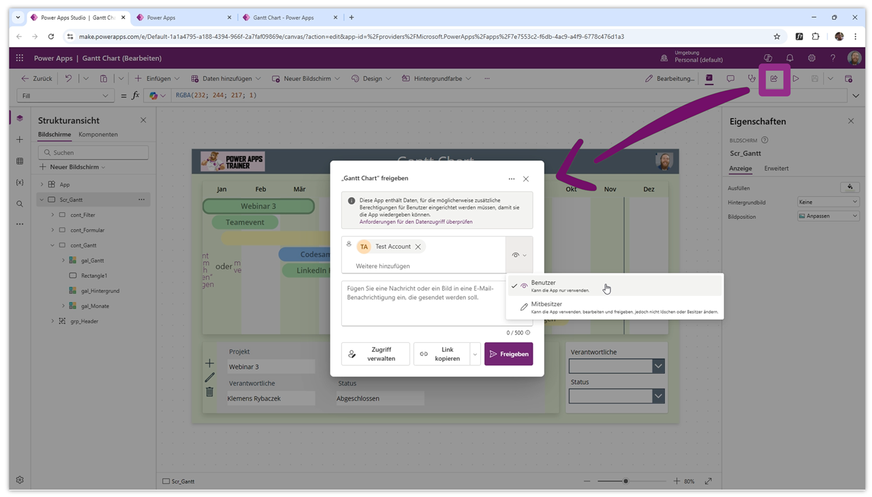This screenshot has width=872, height=497.
Task: Open the comments speech bubble icon
Action: 730,78
